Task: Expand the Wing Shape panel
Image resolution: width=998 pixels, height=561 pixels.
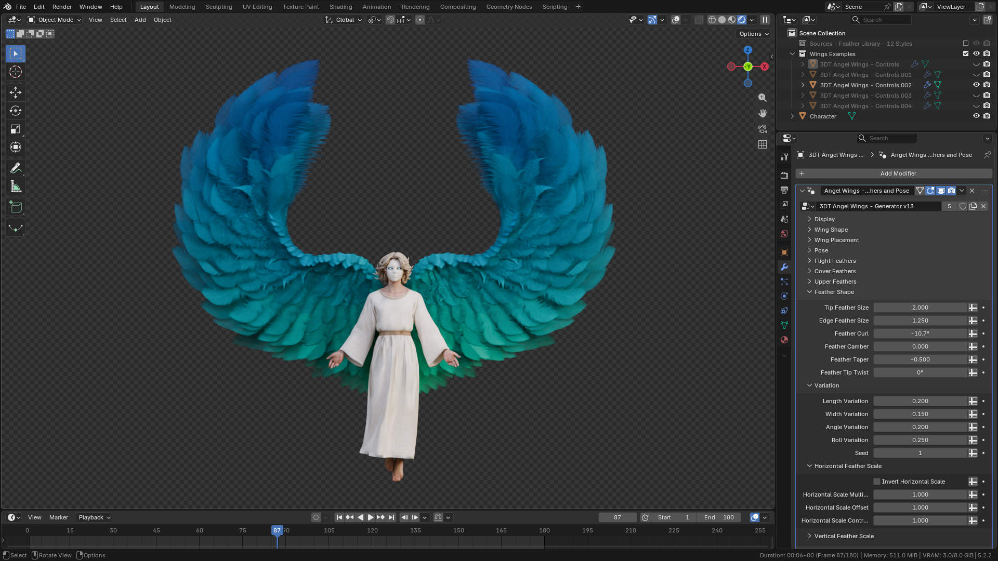Action: coord(831,230)
